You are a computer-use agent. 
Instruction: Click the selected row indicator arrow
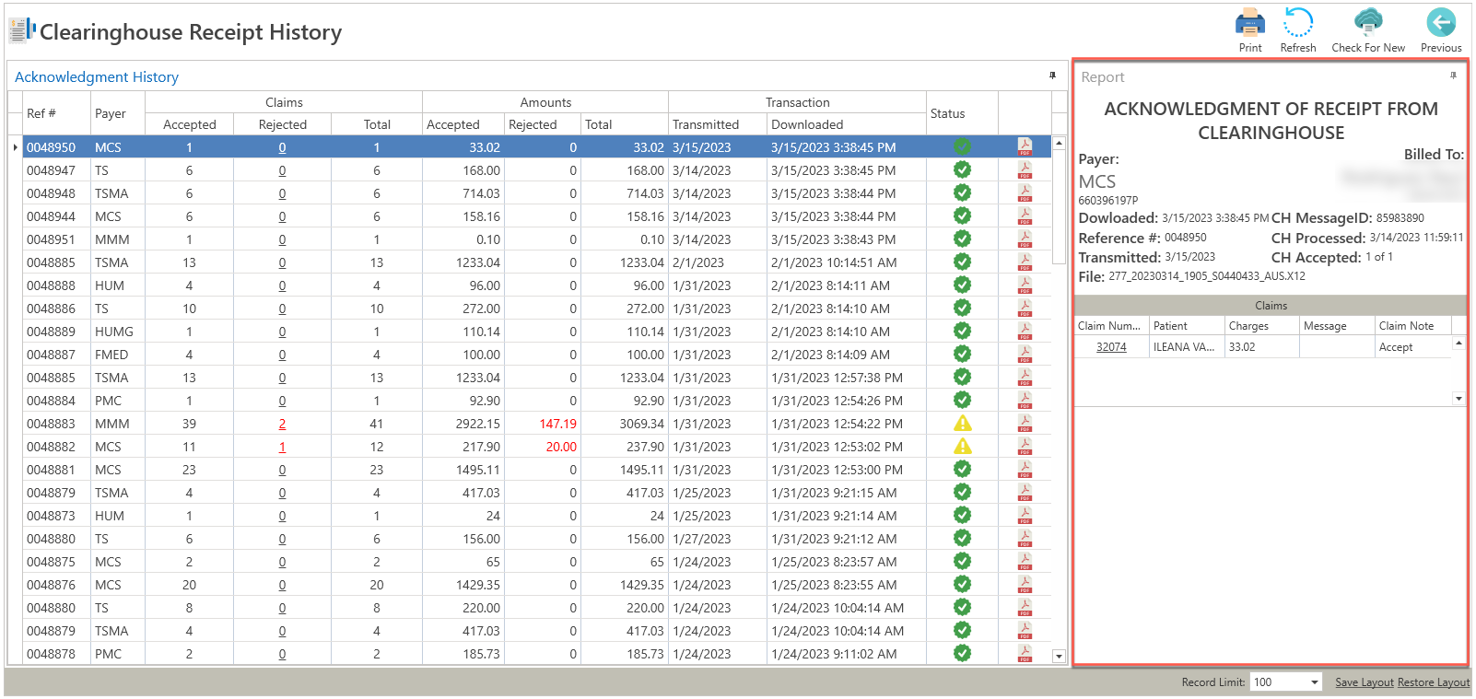click(x=16, y=147)
